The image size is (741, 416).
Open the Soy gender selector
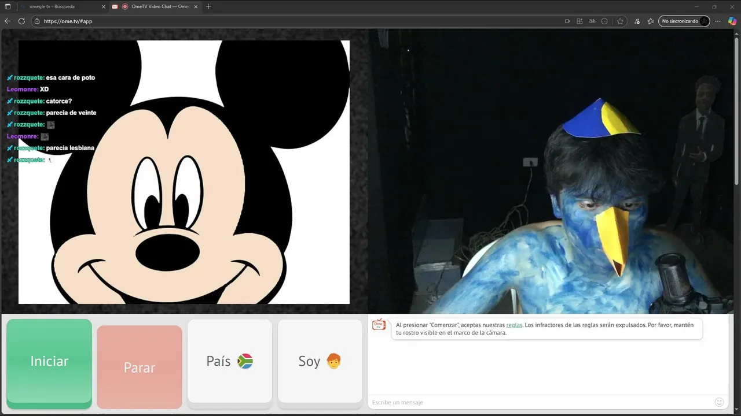pyautogui.click(x=320, y=361)
